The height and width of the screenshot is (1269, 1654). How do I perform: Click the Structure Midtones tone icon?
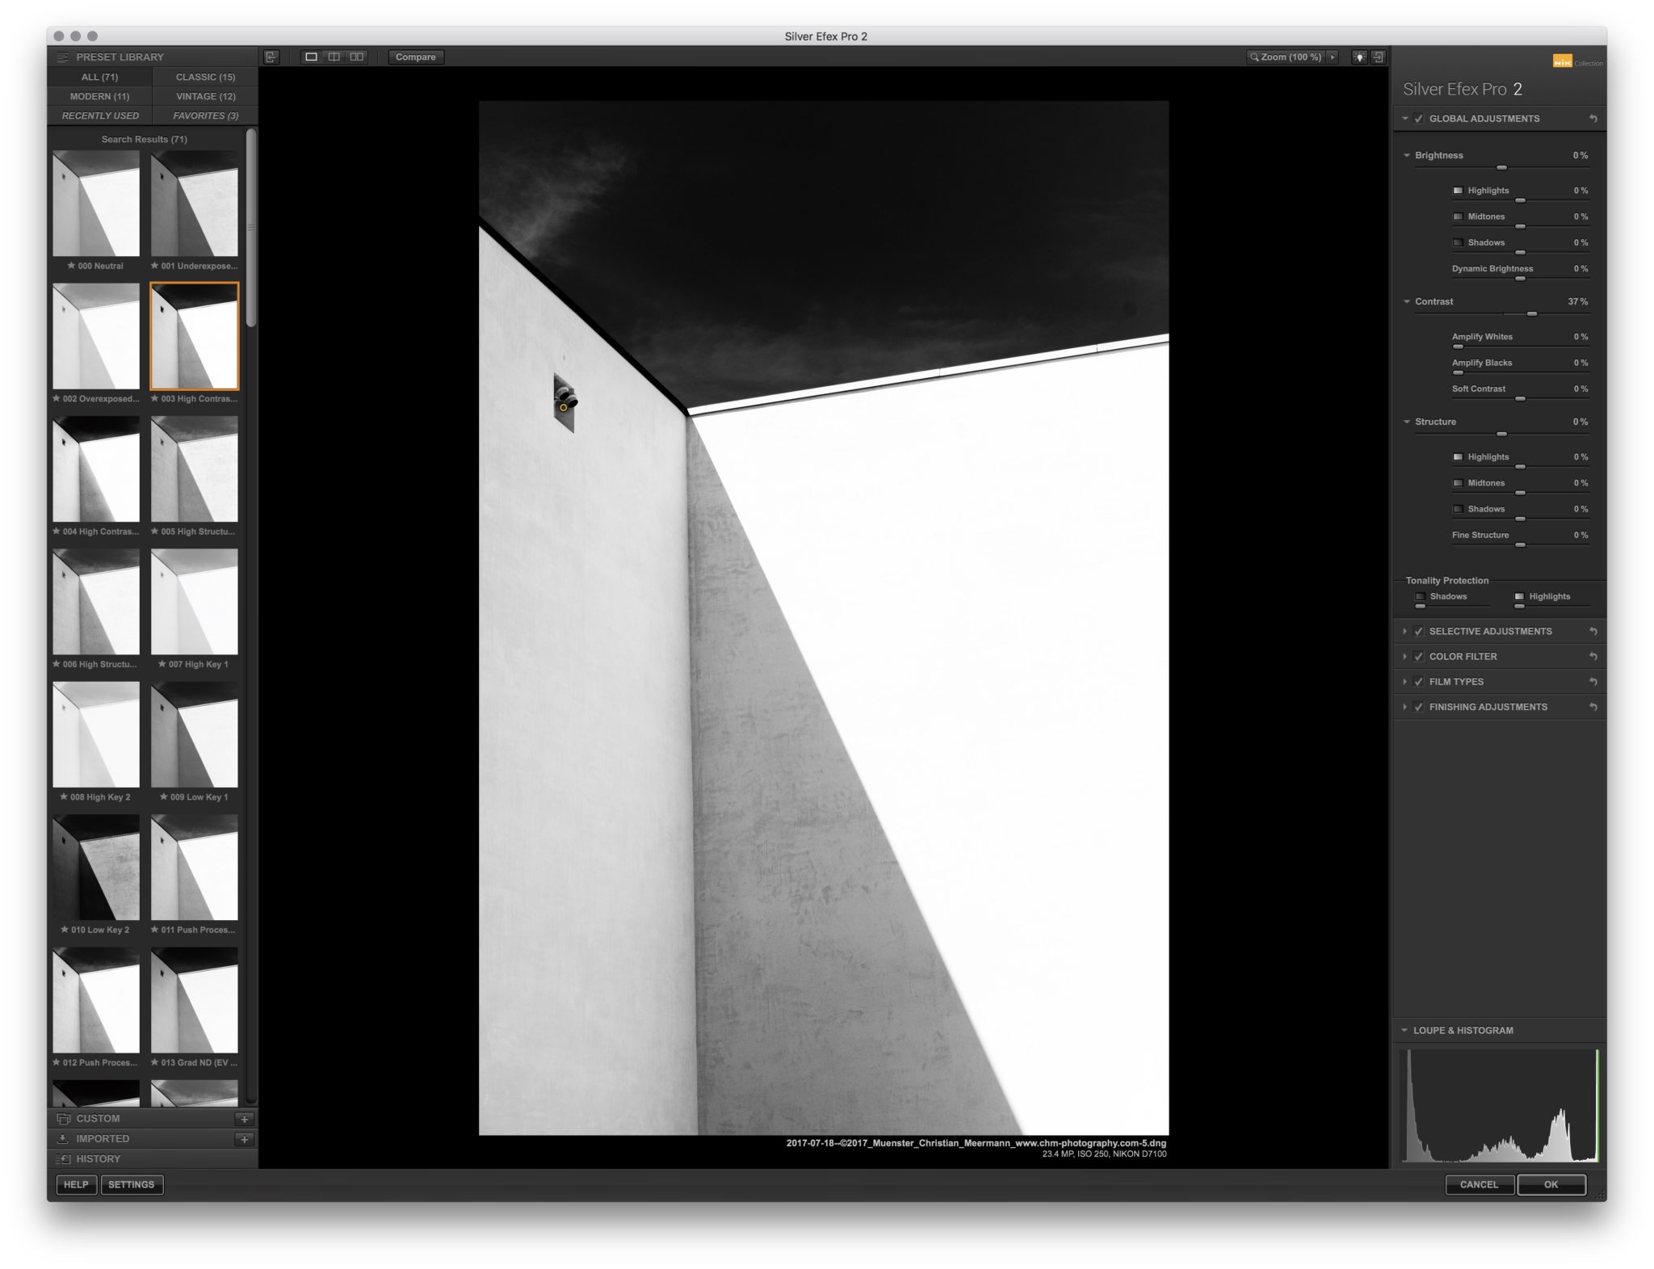pyautogui.click(x=1458, y=483)
